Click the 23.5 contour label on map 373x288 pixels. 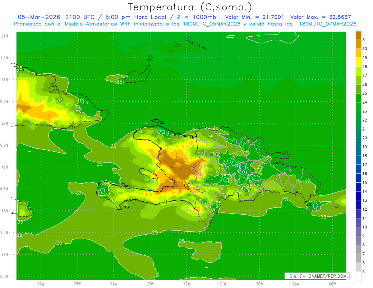(228, 162)
